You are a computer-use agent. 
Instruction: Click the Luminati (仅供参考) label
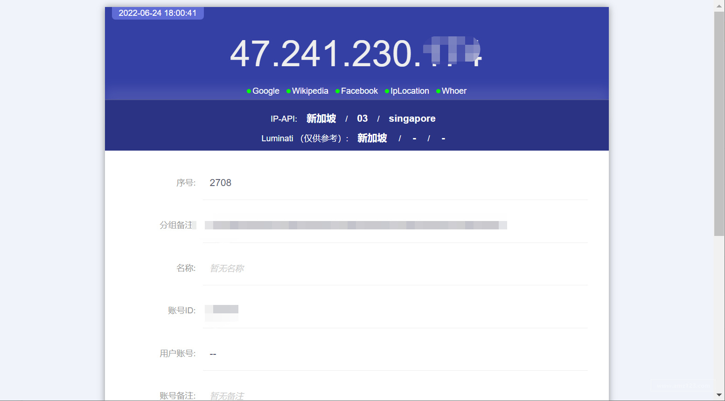point(305,138)
